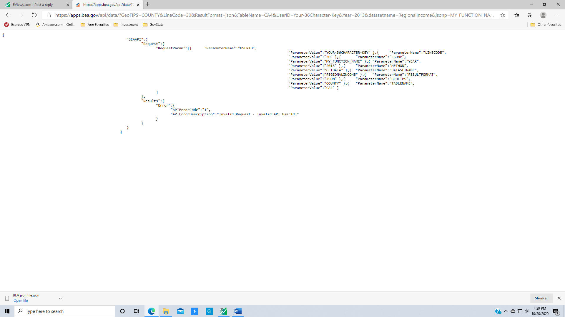
Task: Open a new tab
Action: 148,4
